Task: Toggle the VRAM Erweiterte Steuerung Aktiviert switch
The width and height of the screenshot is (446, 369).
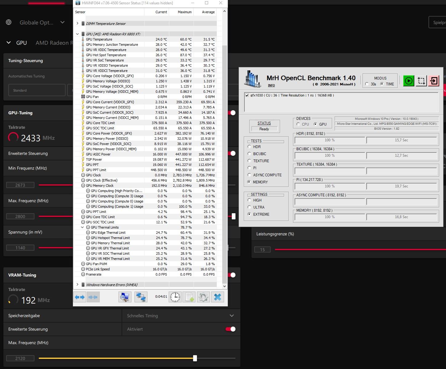Action: coord(231,329)
